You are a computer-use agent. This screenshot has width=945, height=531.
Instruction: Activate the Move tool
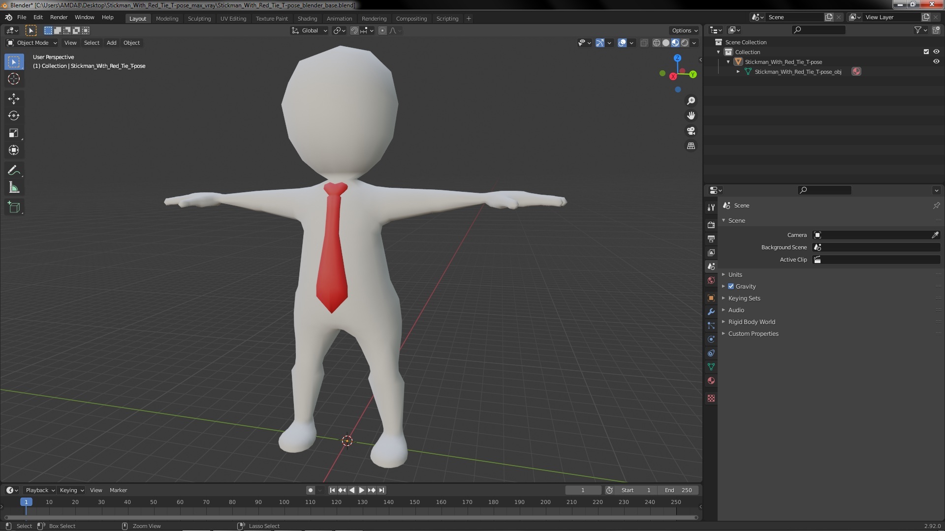14,99
